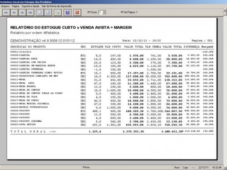
Task: Click the VLR CUSTO column header
Action: (113, 47)
